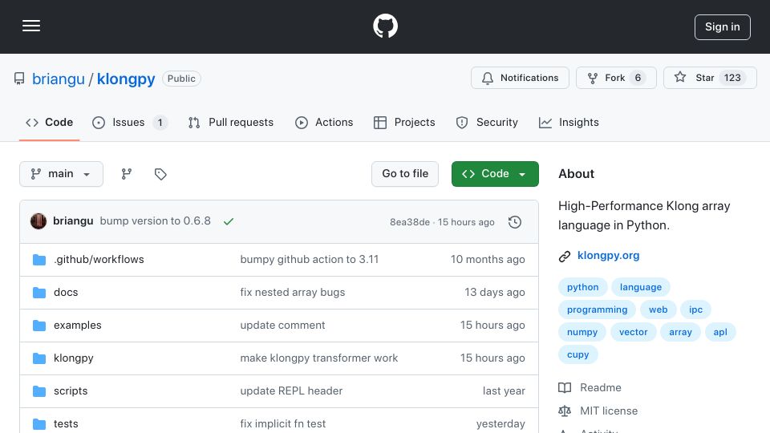This screenshot has height=433, width=770.
Task: Open the Security tab
Action: (x=487, y=122)
